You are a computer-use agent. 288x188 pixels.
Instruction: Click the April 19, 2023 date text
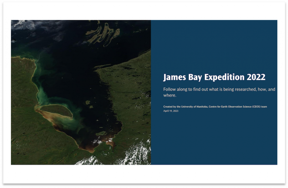click(x=171, y=111)
